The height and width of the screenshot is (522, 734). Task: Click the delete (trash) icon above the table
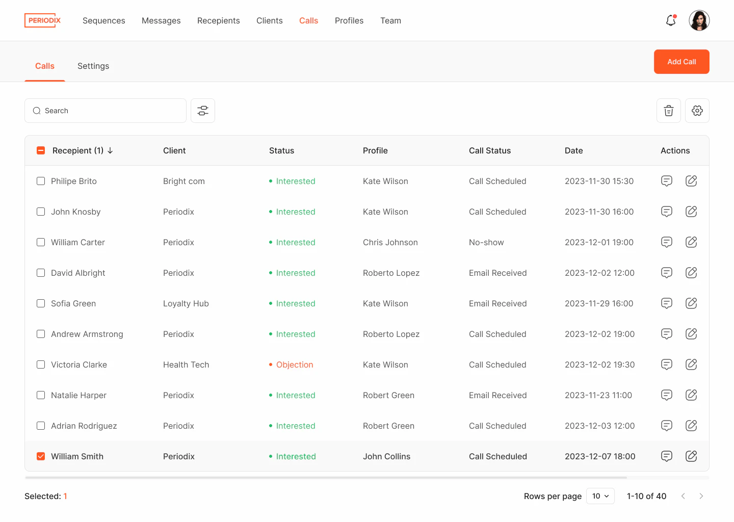click(x=668, y=111)
